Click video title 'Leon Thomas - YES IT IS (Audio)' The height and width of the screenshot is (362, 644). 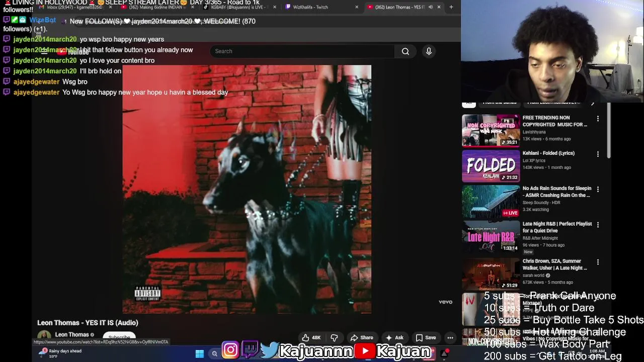(x=88, y=323)
